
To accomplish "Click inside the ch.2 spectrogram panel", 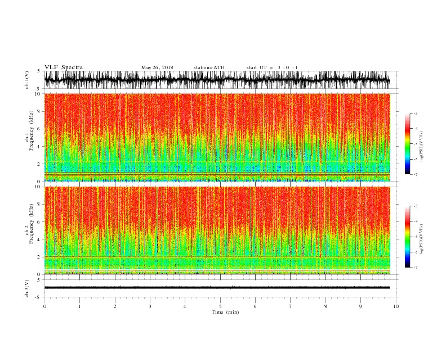I will tap(217, 230).
